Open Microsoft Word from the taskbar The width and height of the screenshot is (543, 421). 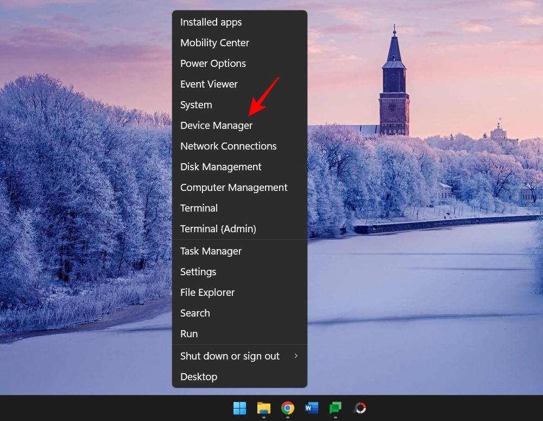312,408
